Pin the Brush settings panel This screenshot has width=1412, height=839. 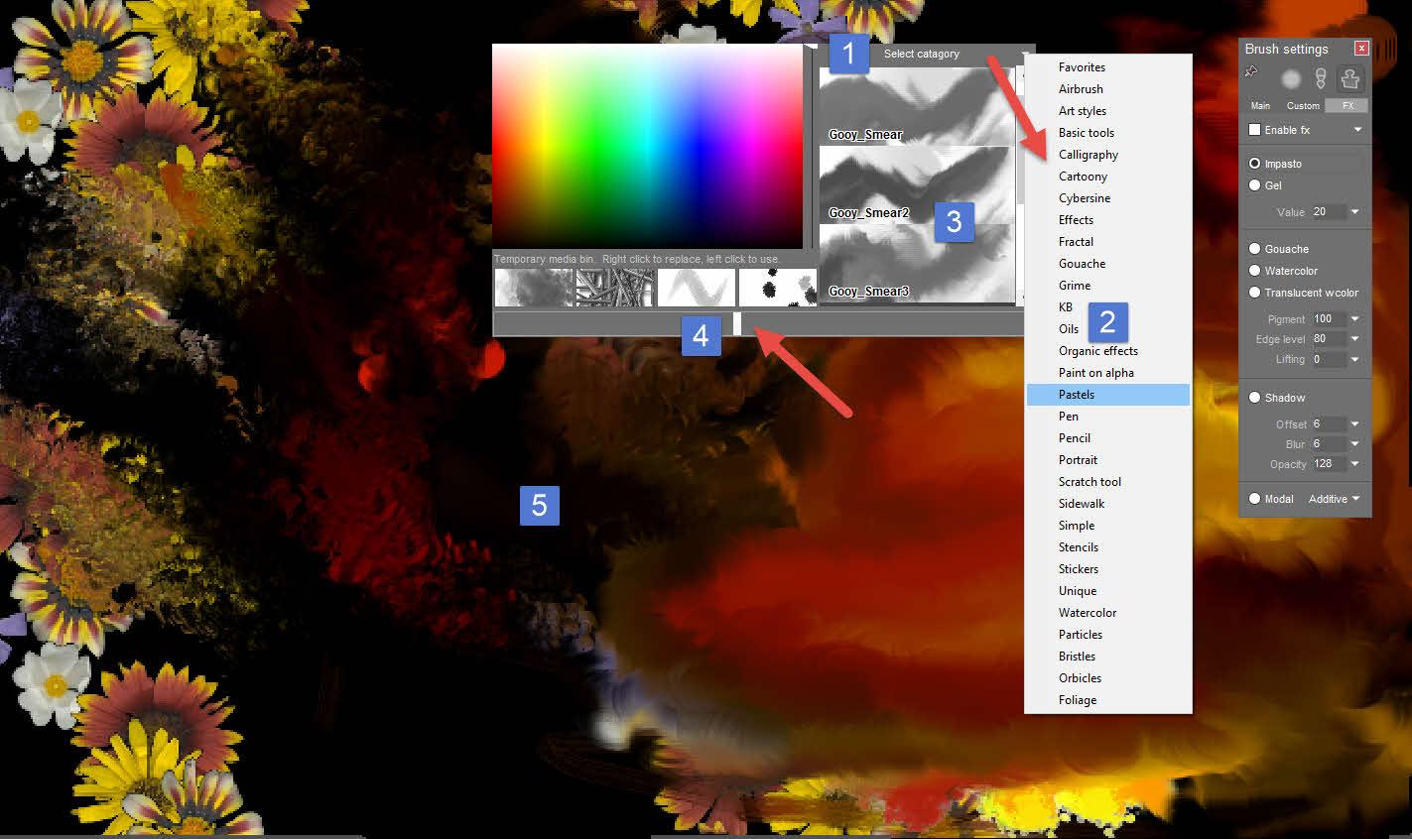click(1251, 72)
